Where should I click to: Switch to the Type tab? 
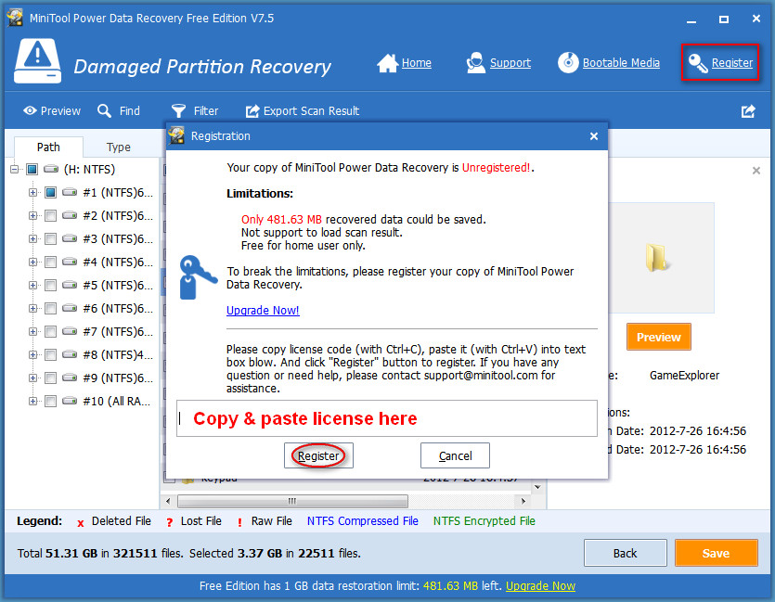119,147
